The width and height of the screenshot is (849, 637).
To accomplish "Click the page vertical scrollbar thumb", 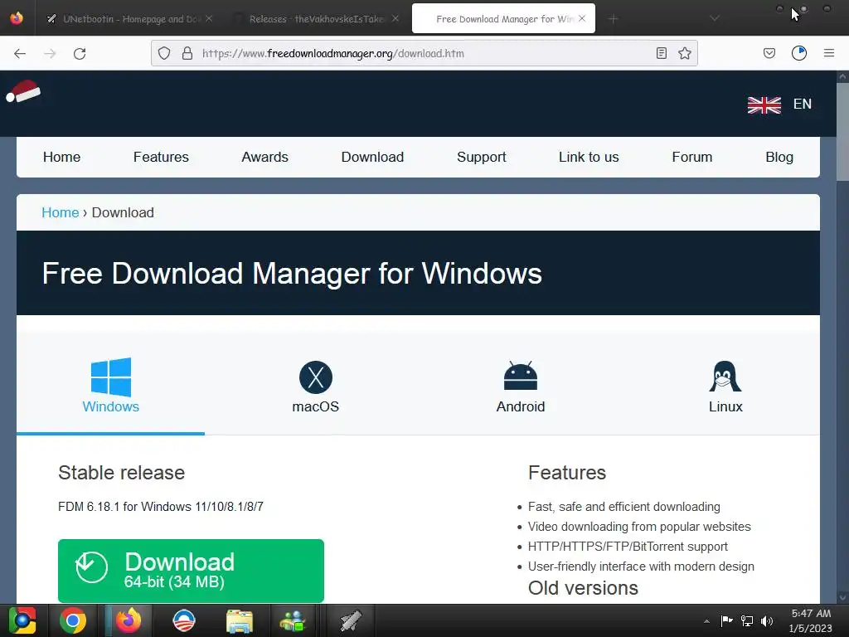I will click(842, 132).
